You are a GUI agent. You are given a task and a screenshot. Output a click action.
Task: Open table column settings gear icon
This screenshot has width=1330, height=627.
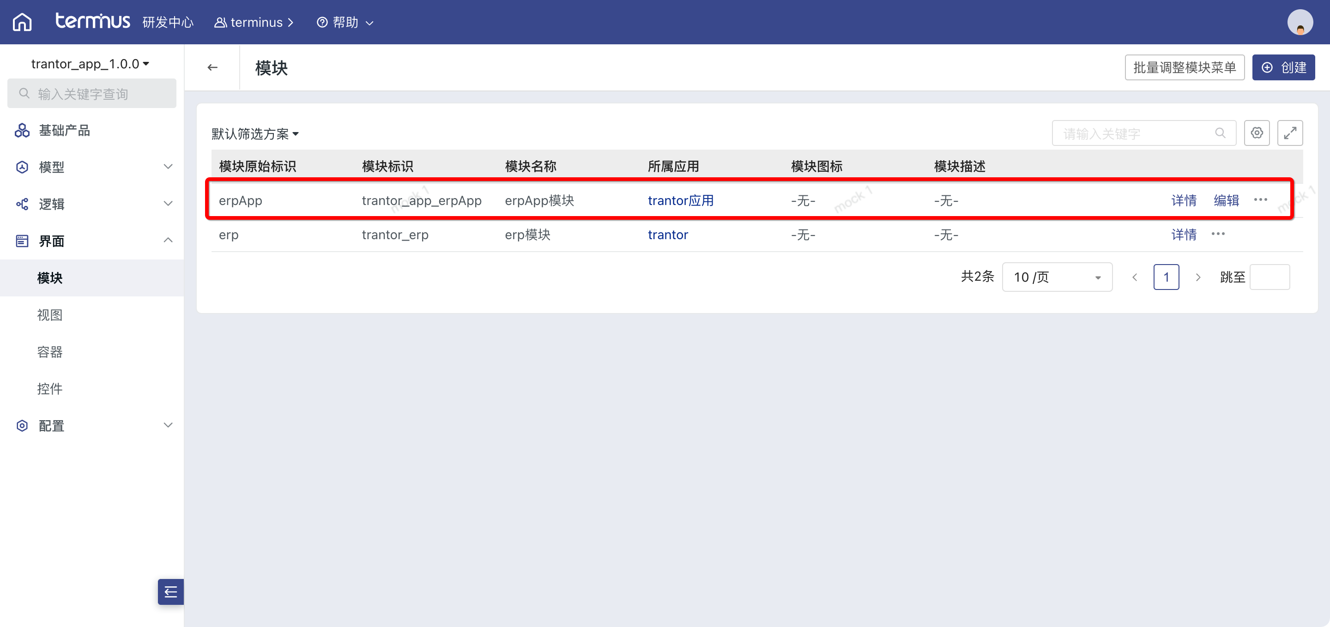point(1257,133)
